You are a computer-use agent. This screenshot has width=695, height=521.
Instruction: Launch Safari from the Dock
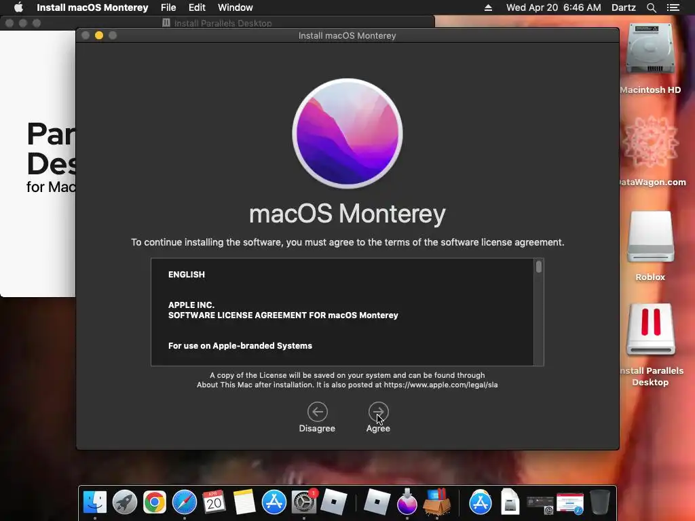pyautogui.click(x=185, y=503)
